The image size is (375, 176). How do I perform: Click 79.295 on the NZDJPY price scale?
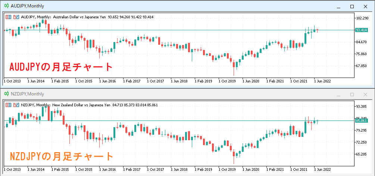pyautogui.click(x=362, y=131)
